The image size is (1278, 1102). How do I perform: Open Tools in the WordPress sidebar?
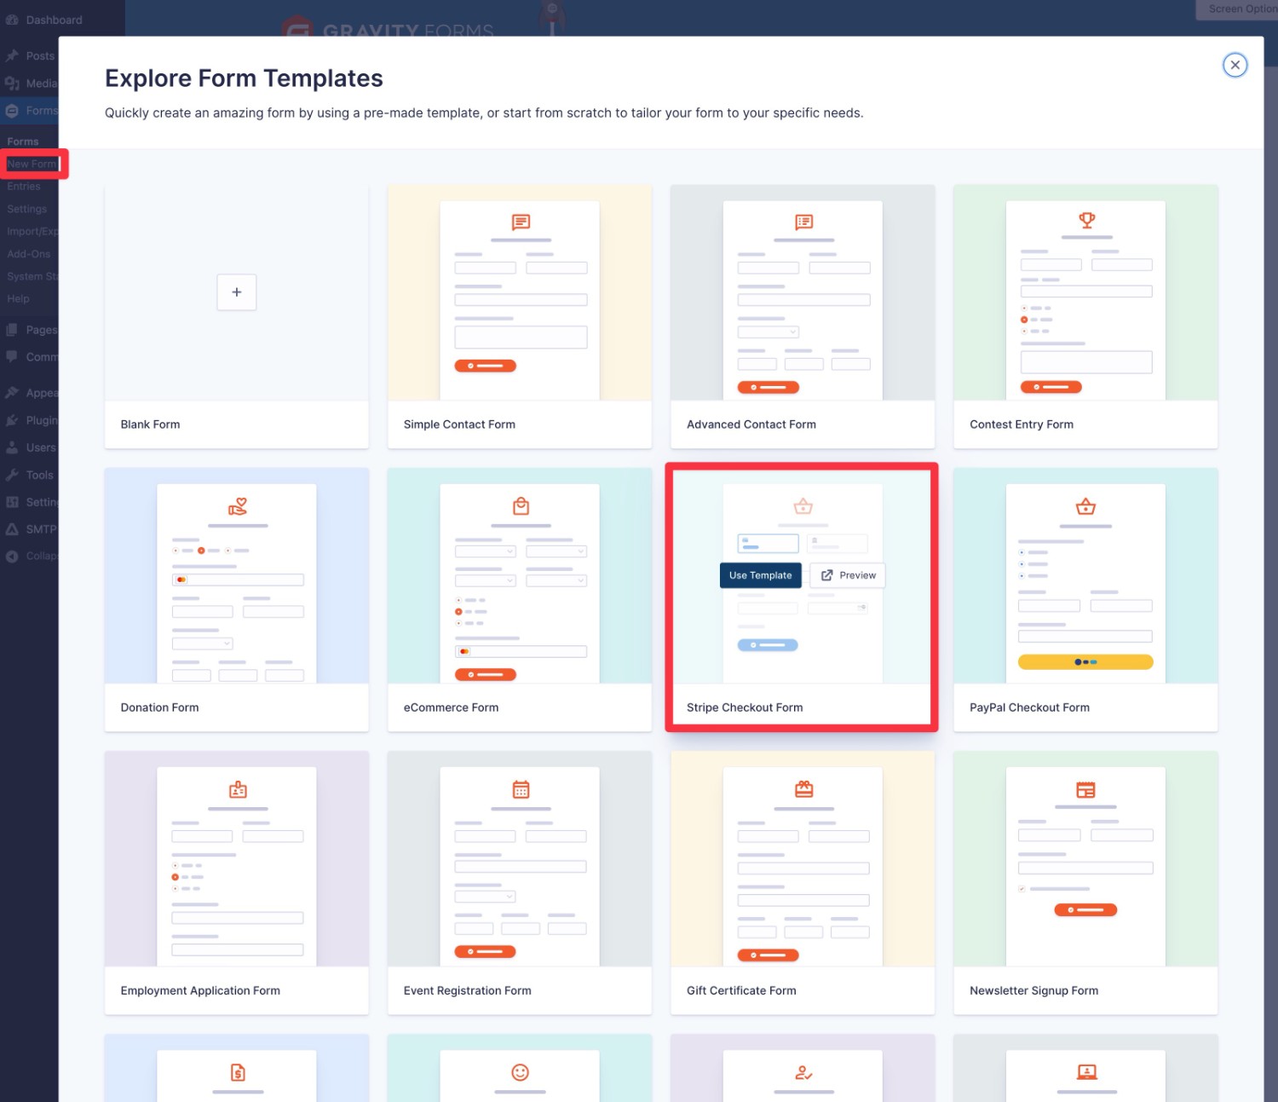[30, 475]
